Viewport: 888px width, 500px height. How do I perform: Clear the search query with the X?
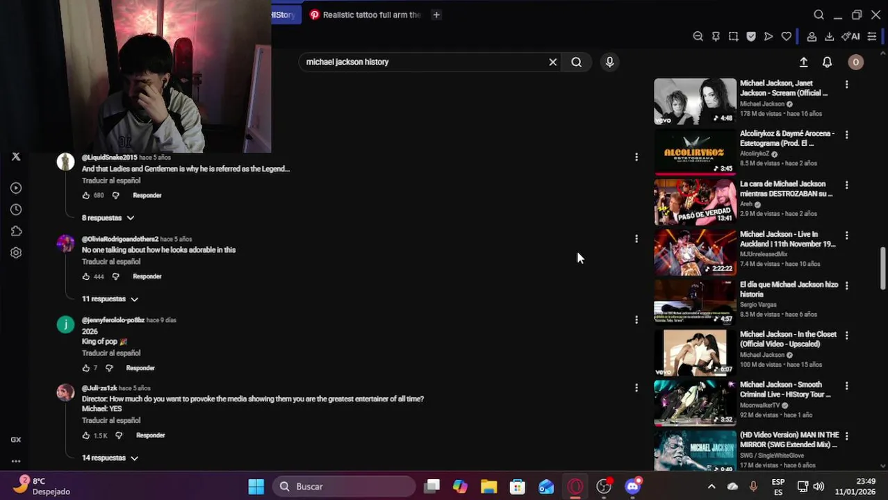pyautogui.click(x=553, y=62)
